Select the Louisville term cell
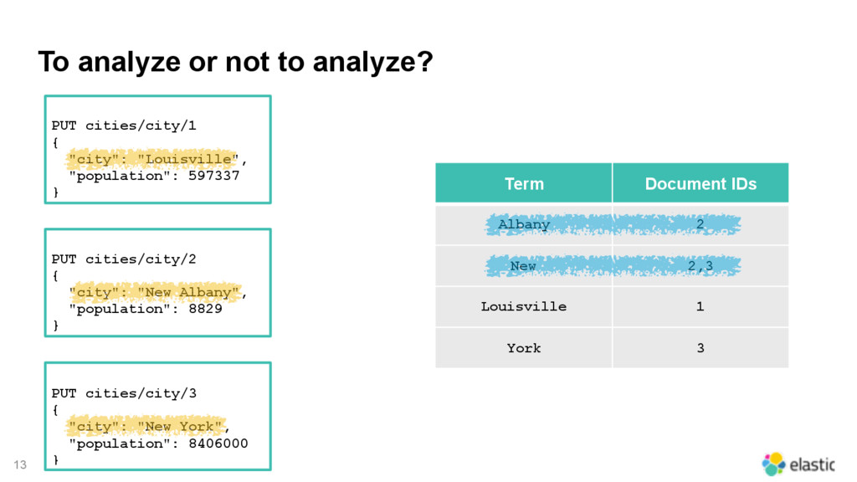The height and width of the screenshot is (482, 857). (x=524, y=306)
